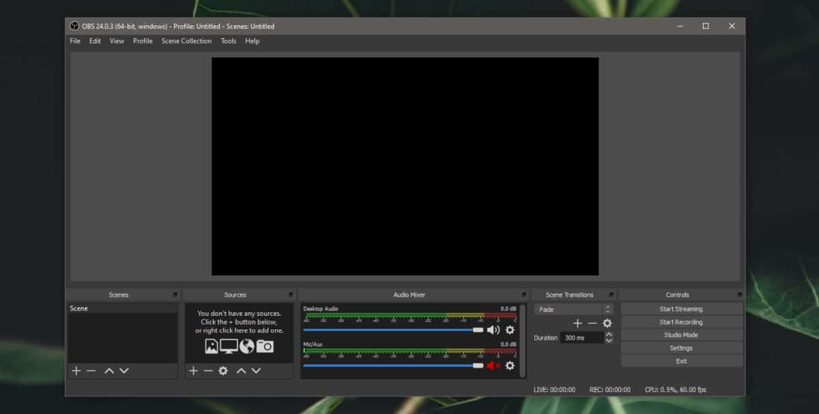Enable Studio Mode
This screenshot has height=414, width=819.
coord(681,335)
